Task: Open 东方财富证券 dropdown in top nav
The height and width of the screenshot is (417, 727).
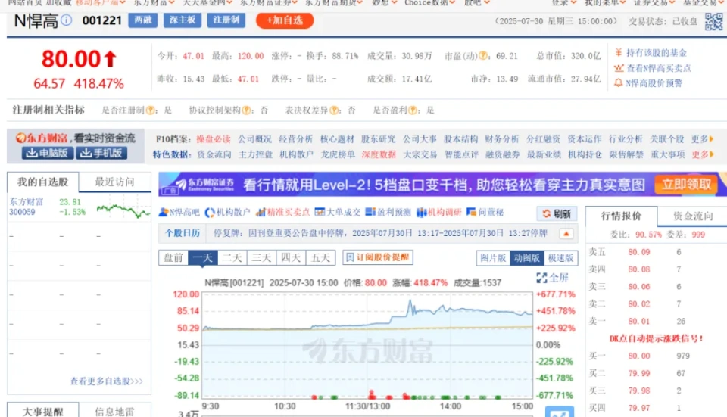Action: [x=268, y=3]
